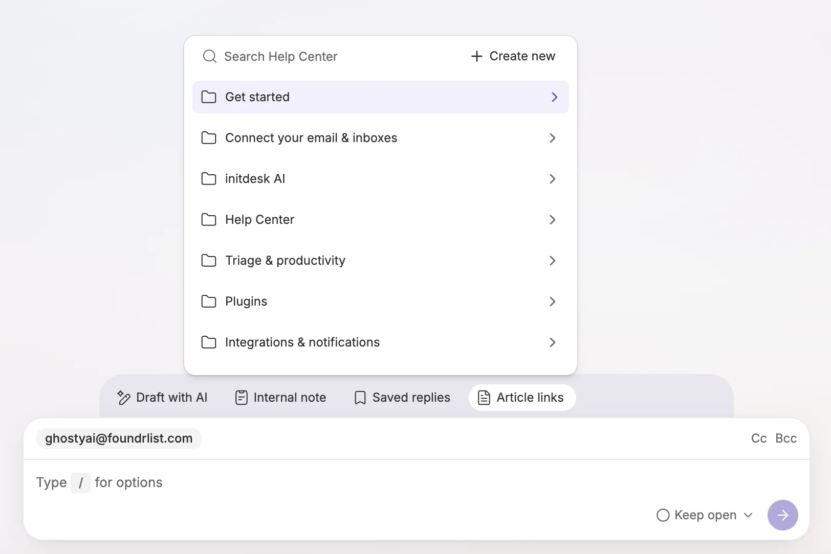This screenshot has width=831, height=554.
Task: Add Bcc recipients
Action: click(x=786, y=438)
